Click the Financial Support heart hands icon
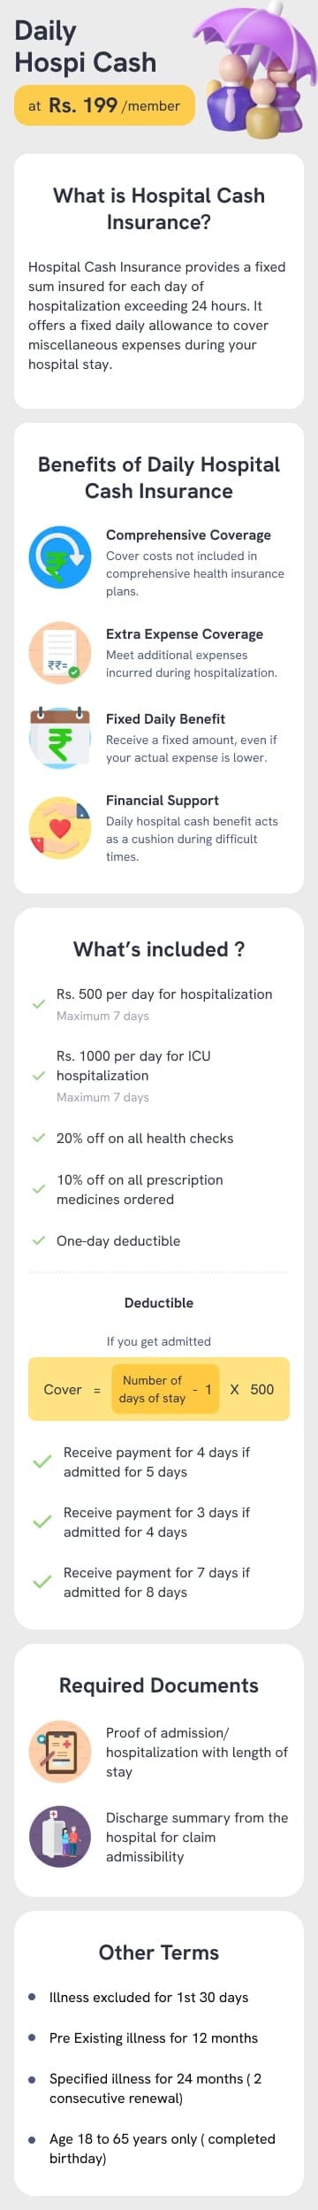 tap(60, 829)
